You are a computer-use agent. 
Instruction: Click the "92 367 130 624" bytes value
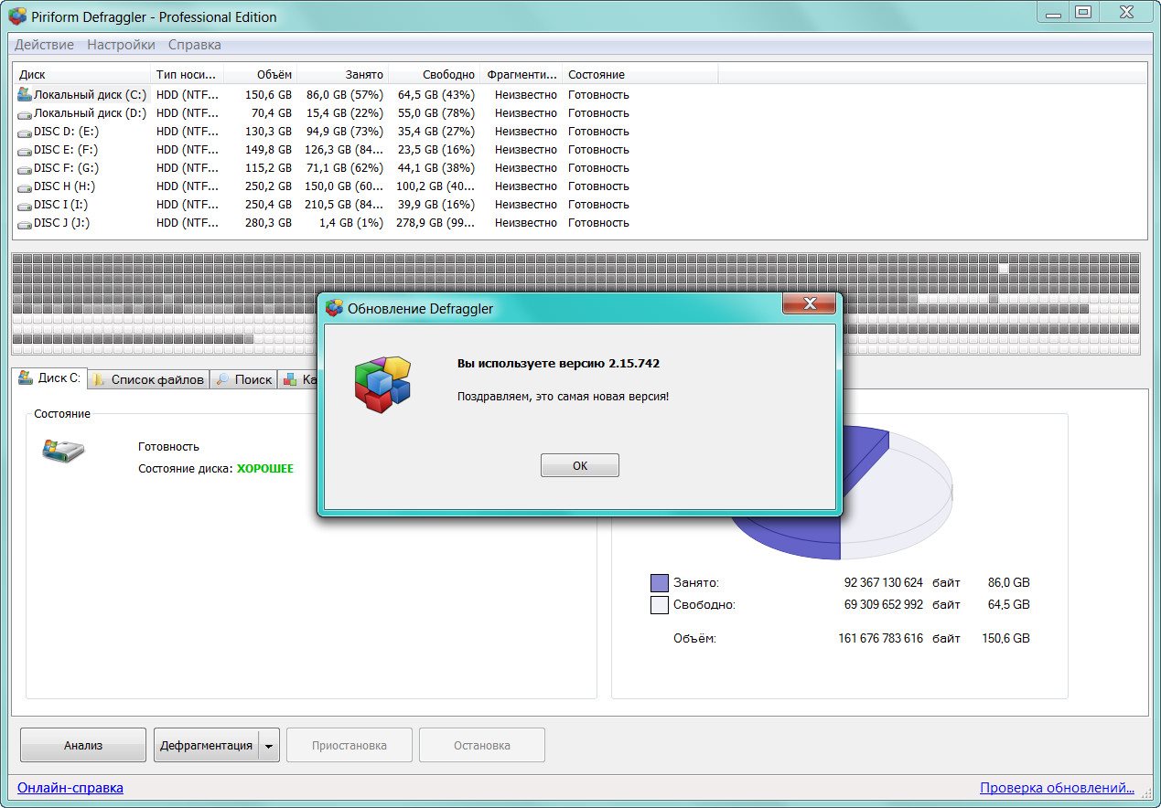pyautogui.click(x=883, y=582)
